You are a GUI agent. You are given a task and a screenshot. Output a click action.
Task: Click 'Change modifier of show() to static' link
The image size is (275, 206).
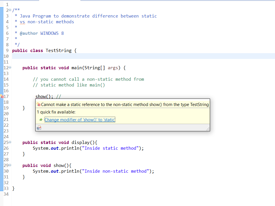point(80,120)
